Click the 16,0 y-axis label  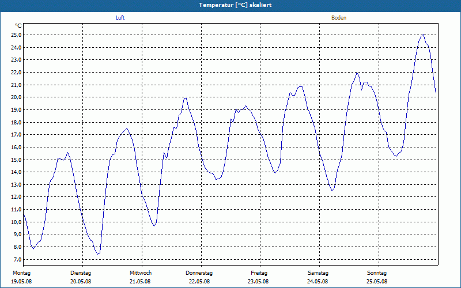(16, 147)
